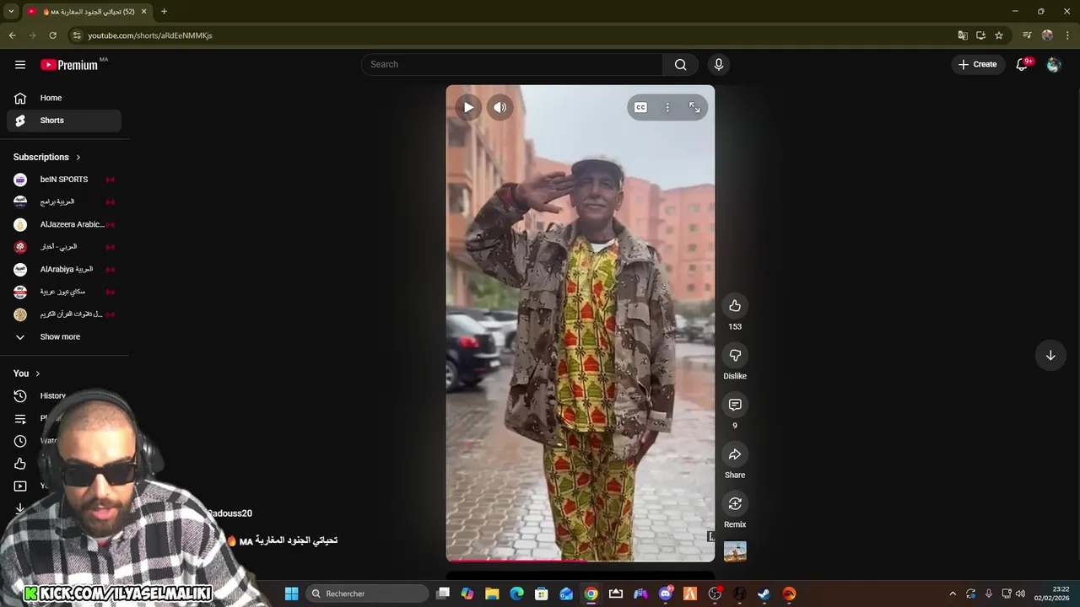This screenshot has height=607, width=1080.
Task: Start voice search with microphone
Action: (x=719, y=64)
